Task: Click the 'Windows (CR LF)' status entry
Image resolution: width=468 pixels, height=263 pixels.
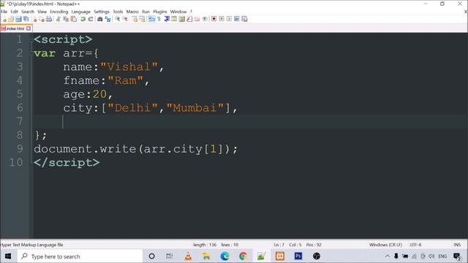Action: click(385, 245)
